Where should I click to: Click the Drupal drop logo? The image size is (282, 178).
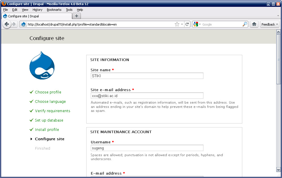(x=42, y=66)
